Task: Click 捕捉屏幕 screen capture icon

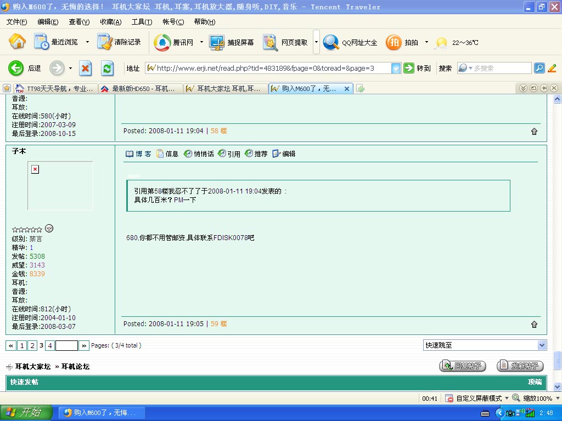Action: [217, 43]
